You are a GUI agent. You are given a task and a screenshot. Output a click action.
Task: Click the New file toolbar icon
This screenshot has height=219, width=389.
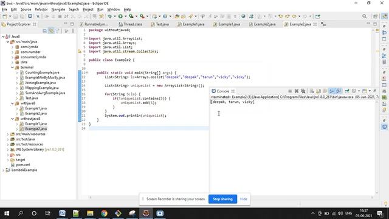point(5,16)
